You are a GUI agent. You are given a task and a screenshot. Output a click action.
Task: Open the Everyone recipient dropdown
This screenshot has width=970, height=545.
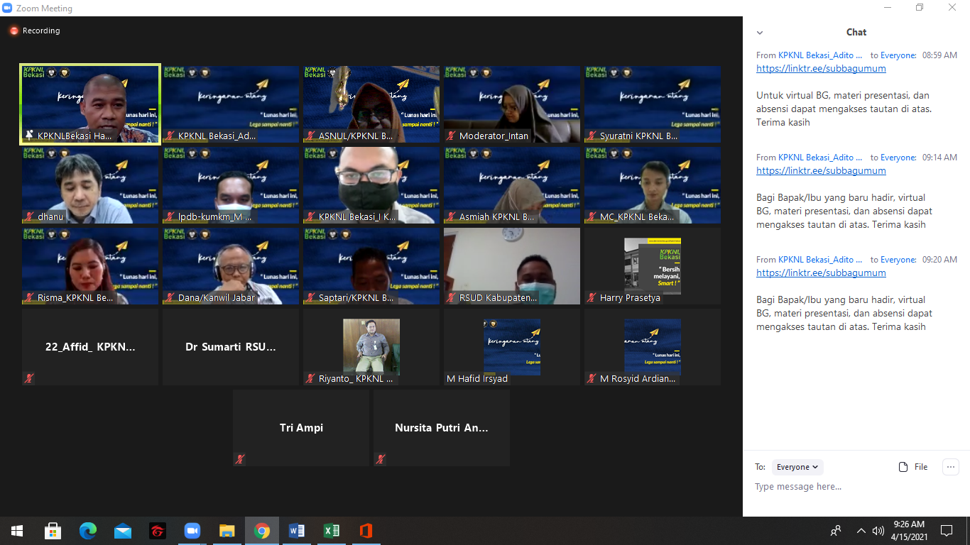(797, 467)
